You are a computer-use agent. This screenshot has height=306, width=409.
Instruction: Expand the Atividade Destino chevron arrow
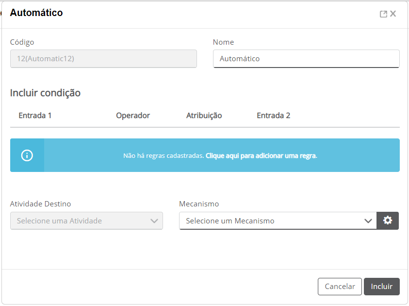[x=154, y=221]
